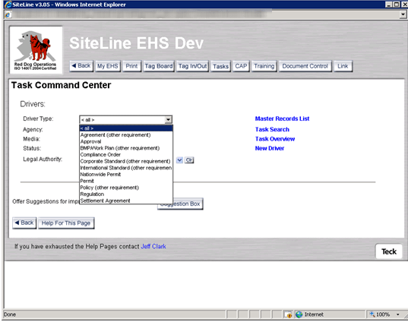Open the Training page
This screenshot has height=322, width=408.
coord(264,66)
